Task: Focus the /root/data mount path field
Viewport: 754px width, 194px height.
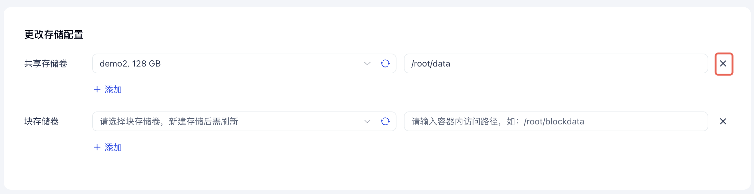Action: (555, 63)
